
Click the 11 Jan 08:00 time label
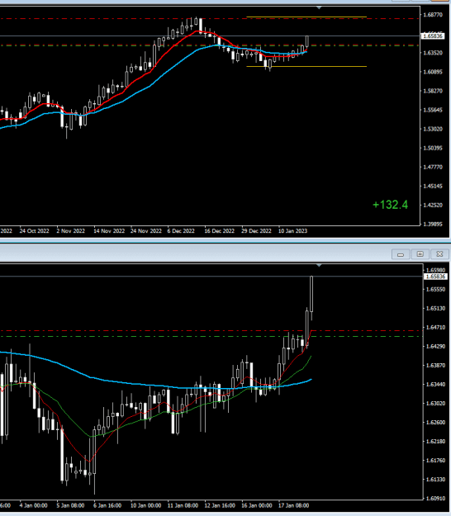pyautogui.click(x=183, y=505)
